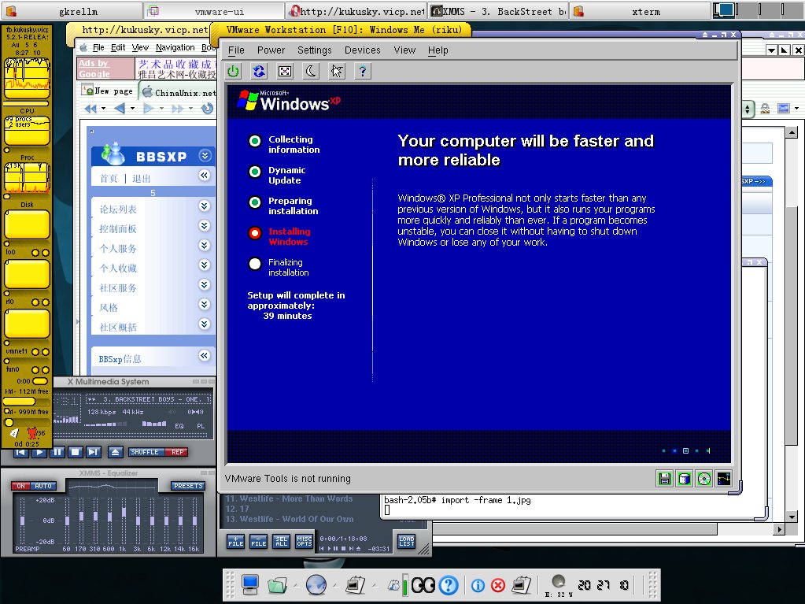
Task: Click the 退出 link in BBSXP sidebar
Action: click(x=141, y=179)
